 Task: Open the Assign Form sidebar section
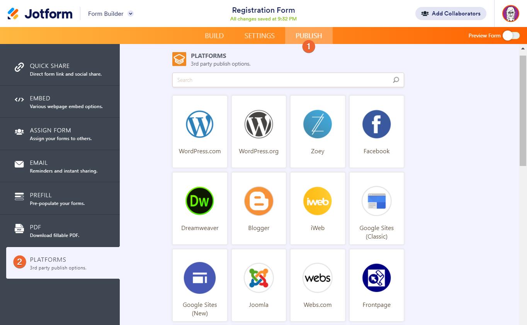tap(60, 134)
